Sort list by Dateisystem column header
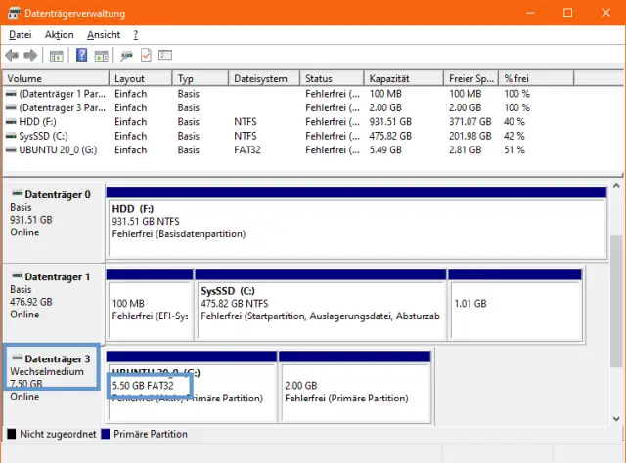The height and width of the screenshot is (463, 626). (262, 78)
